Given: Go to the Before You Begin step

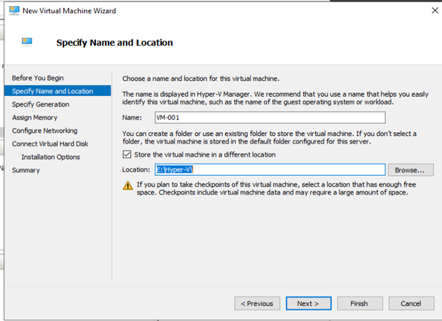Looking at the screenshot, I should tap(38, 78).
